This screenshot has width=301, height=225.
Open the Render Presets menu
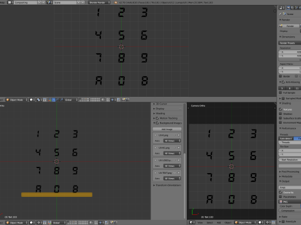coord(290,43)
